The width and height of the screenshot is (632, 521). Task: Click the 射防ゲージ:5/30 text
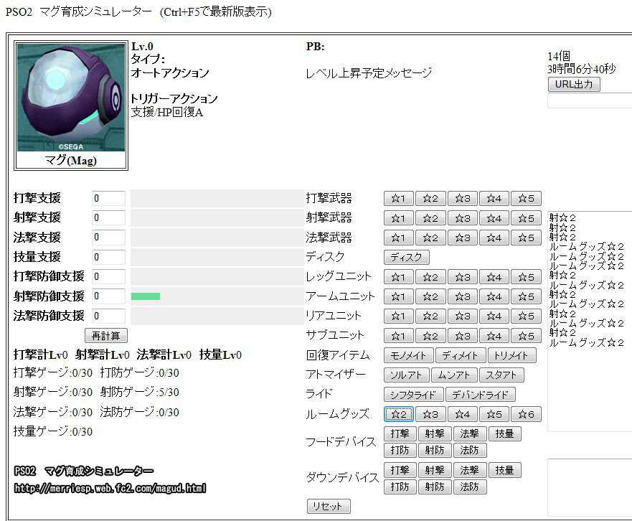139,392
